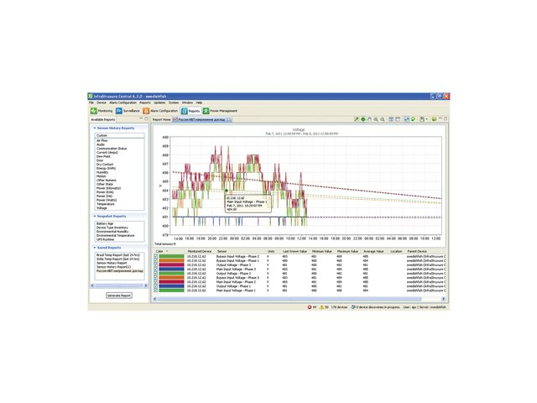Open the Alarm Configuration menu

click(x=123, y=102)
